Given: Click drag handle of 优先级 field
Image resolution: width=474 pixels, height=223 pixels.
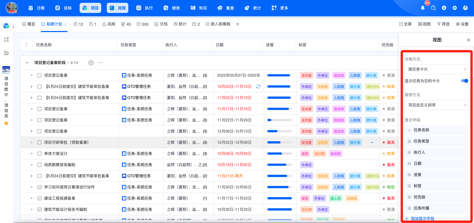Looking at the screenshot, I should pos(409,197).
